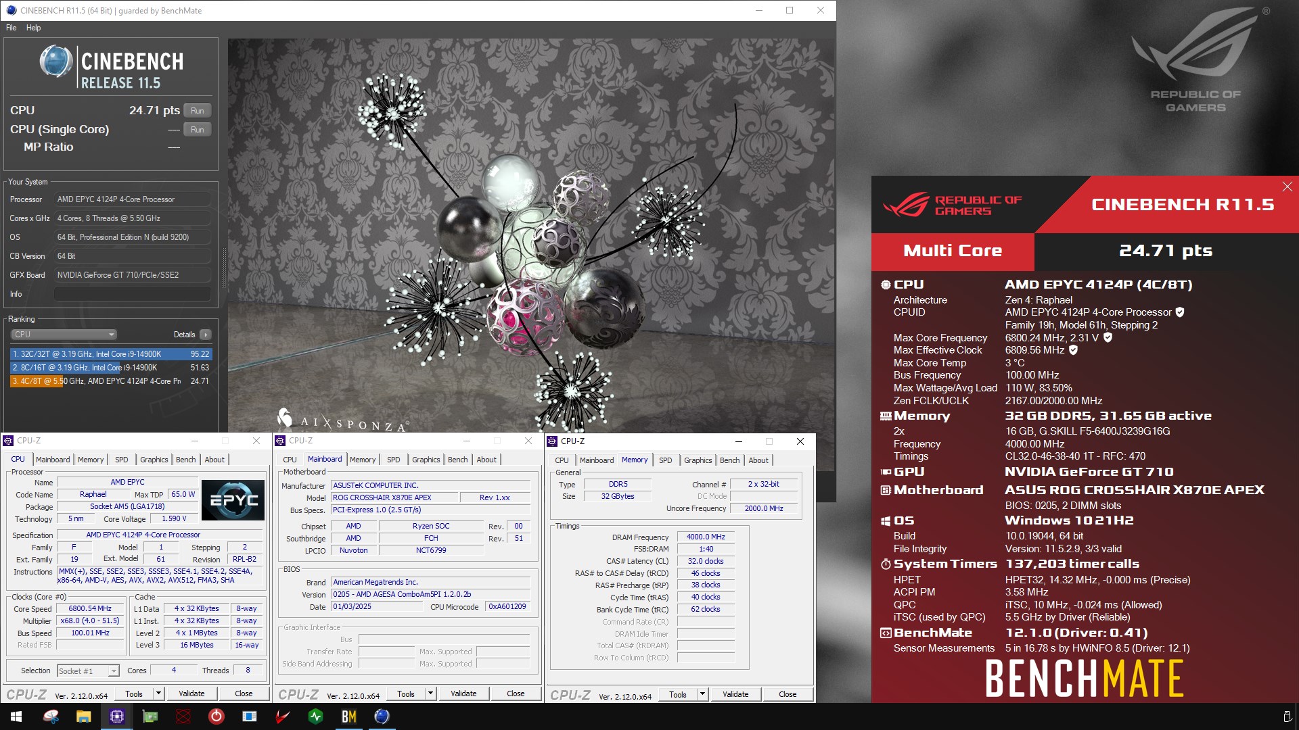Image resolution: width=1299 pixels, height=730 pixels.
Task: Open the red power button taskbar icon
Action: point(216,716)
